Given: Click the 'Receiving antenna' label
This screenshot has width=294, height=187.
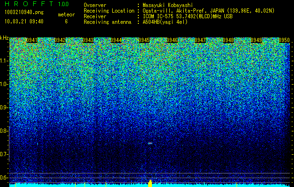Looking at the screenshot, I should 108,22.
